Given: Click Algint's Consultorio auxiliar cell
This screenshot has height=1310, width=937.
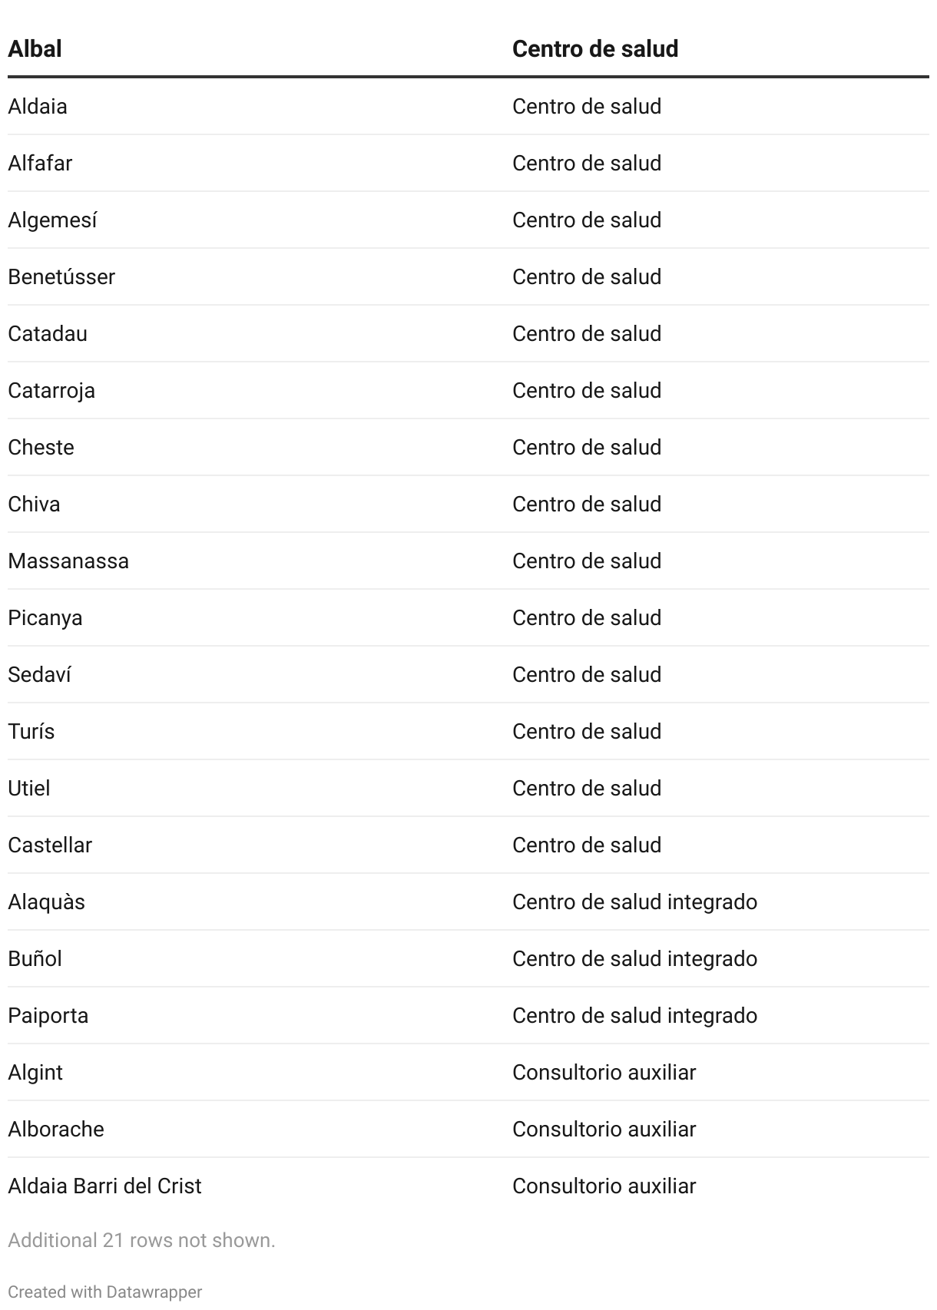Looking at the screenshot, I should (604, 1072).
